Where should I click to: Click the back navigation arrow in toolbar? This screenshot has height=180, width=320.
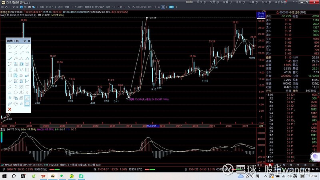pos(2,7)
